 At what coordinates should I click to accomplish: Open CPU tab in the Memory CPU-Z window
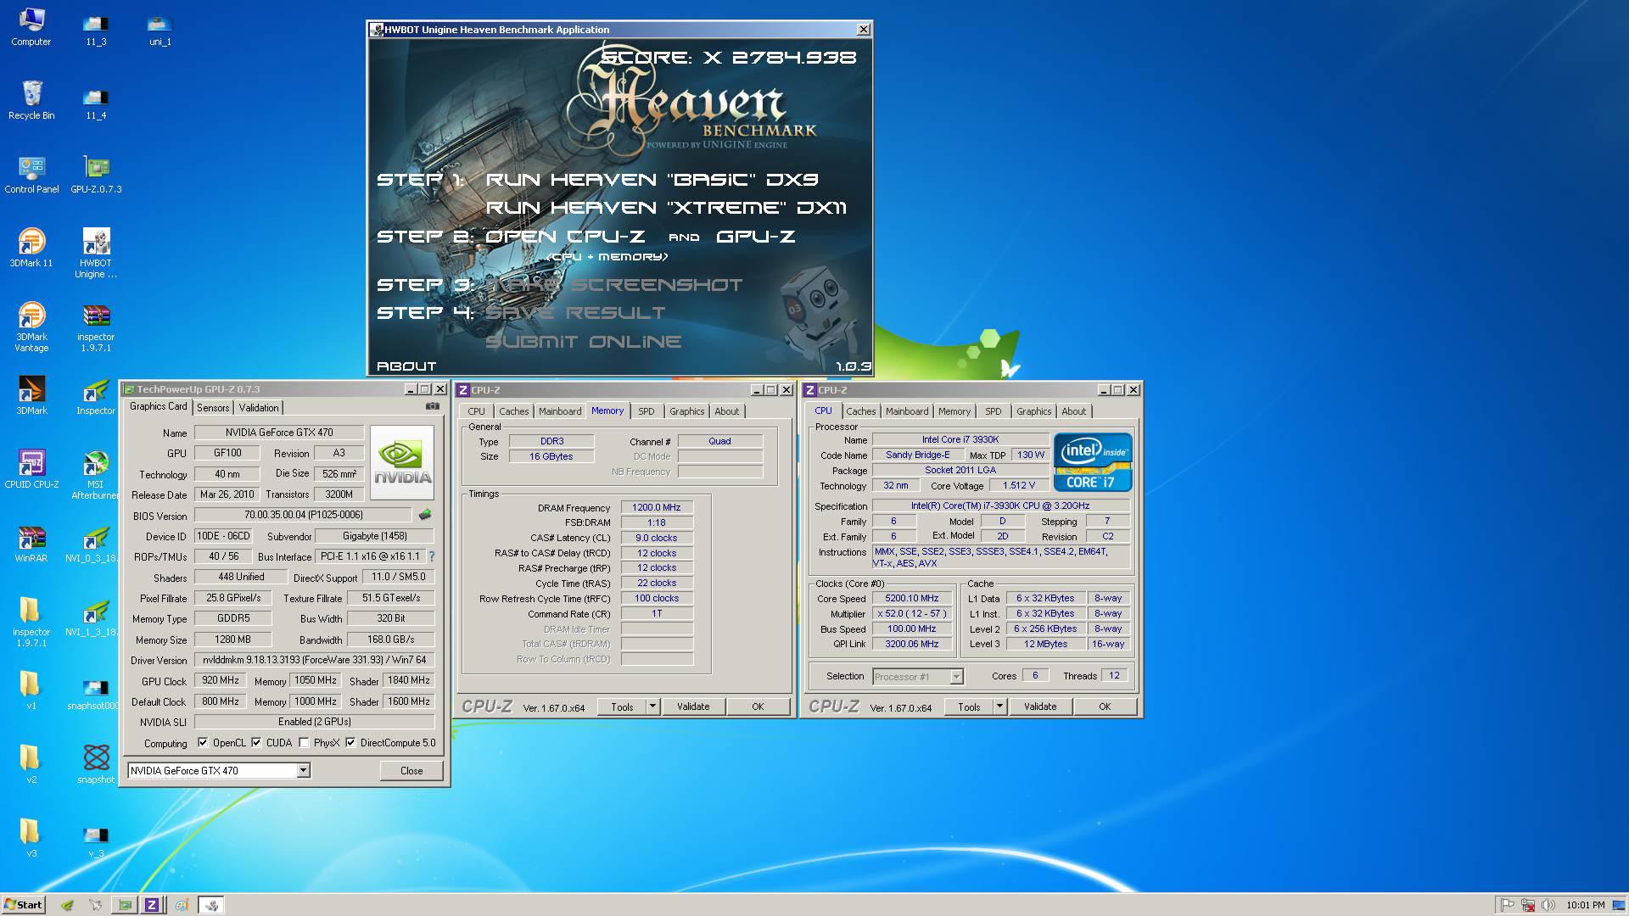tap(477, 411)
